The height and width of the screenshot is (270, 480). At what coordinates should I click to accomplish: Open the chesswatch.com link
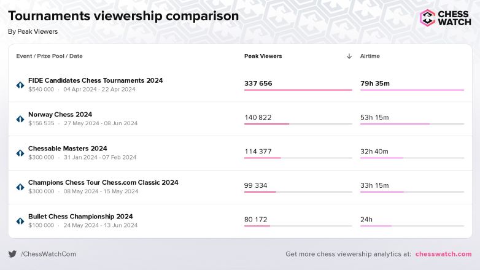(x=443, y=254)
